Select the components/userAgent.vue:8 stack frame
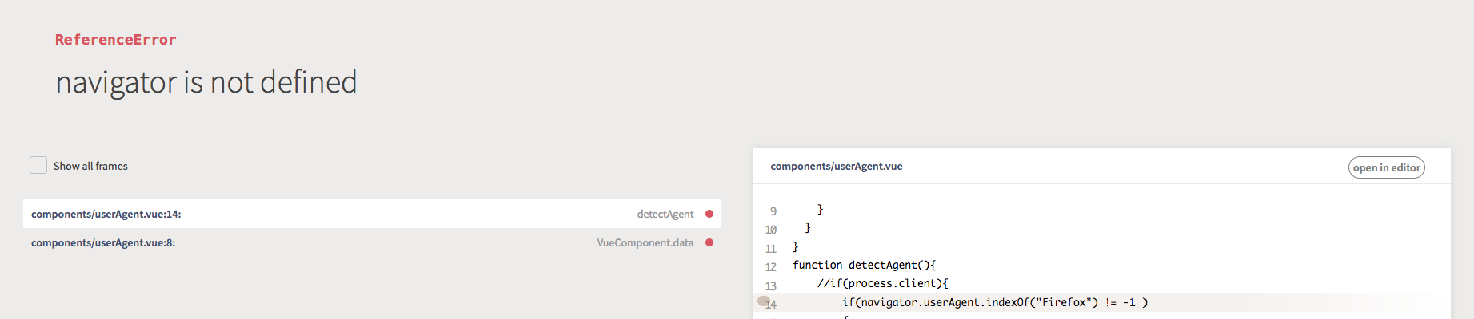 coord(103,242)
